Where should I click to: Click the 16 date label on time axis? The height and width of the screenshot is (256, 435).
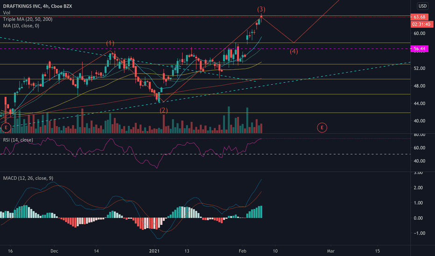[10, 251]
